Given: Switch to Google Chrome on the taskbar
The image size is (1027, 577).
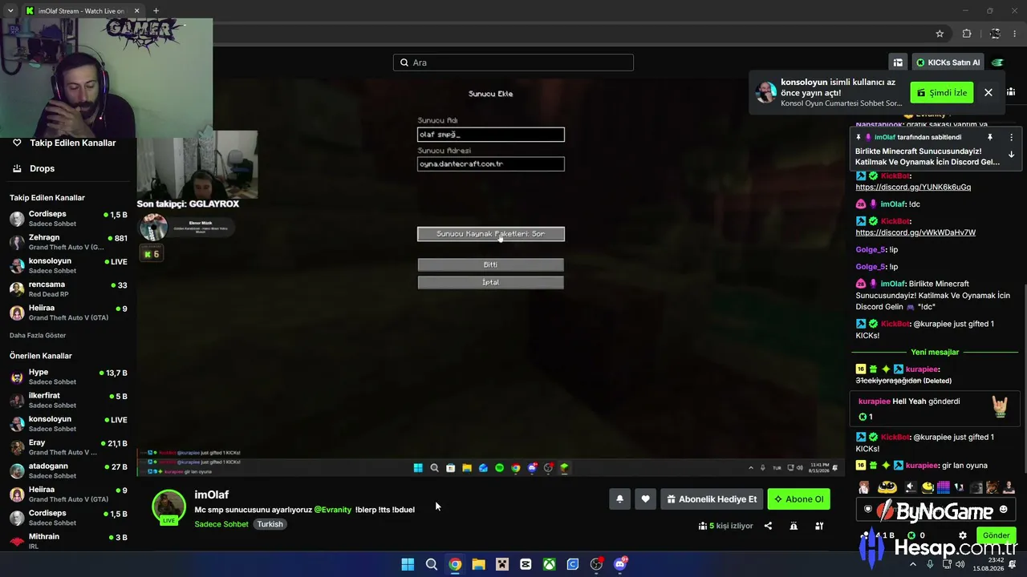Looking at the screenshot, I should tap(455, 564).
